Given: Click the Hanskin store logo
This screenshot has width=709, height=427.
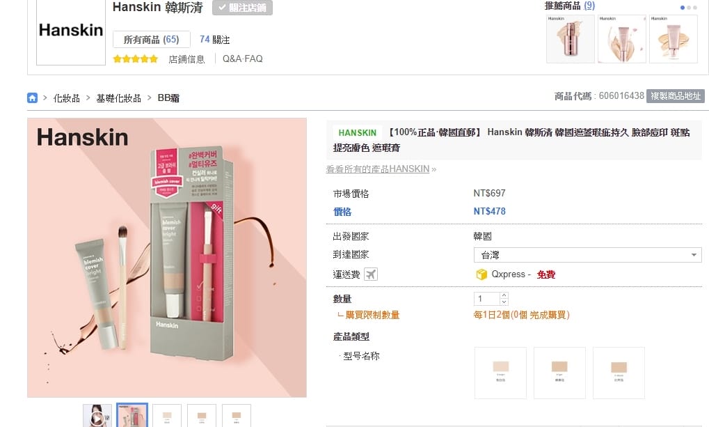Looking at the screenshot, I should pyautogui.click(x=70, y=31).
